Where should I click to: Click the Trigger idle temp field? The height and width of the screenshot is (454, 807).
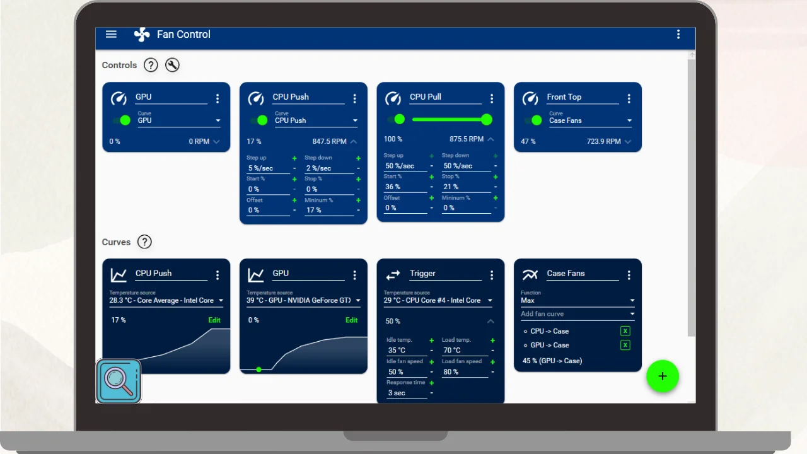pyautogui.click(x=406, y=351)
